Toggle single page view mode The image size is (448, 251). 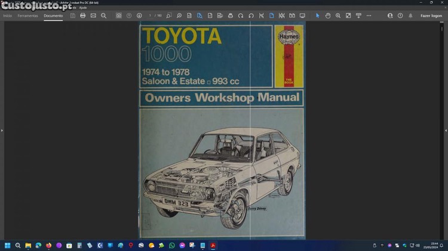tap(271, 16)
